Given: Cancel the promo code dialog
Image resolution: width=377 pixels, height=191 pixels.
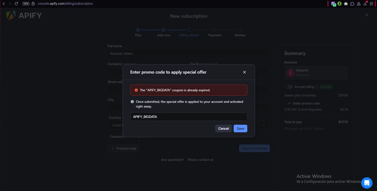Looking at the screenshot, I should click(x=223, y=128).
